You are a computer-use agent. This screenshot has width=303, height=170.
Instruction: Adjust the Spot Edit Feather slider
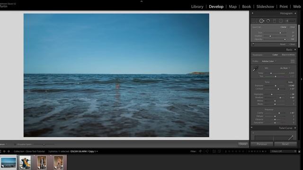(275, 36)
